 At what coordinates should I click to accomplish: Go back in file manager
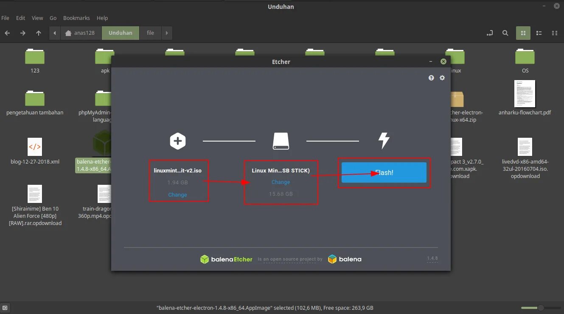(x=7, y=33)
